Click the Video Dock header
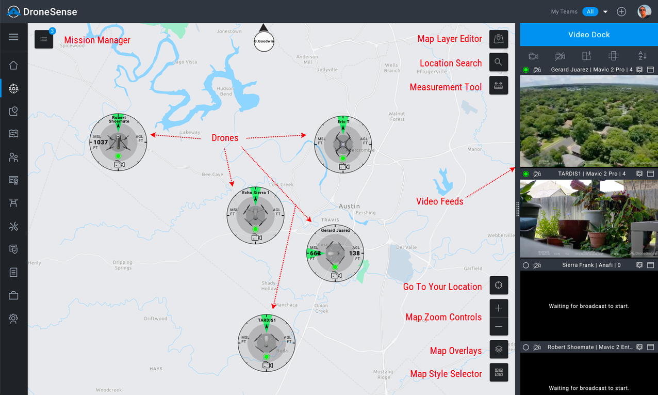Viewport: 658px width, 395px height. coord(589,35)
